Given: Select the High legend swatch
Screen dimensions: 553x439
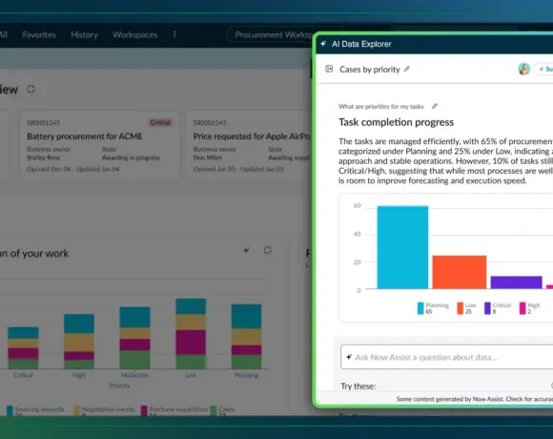Looking at the screenshot, I should pos(522,308).
